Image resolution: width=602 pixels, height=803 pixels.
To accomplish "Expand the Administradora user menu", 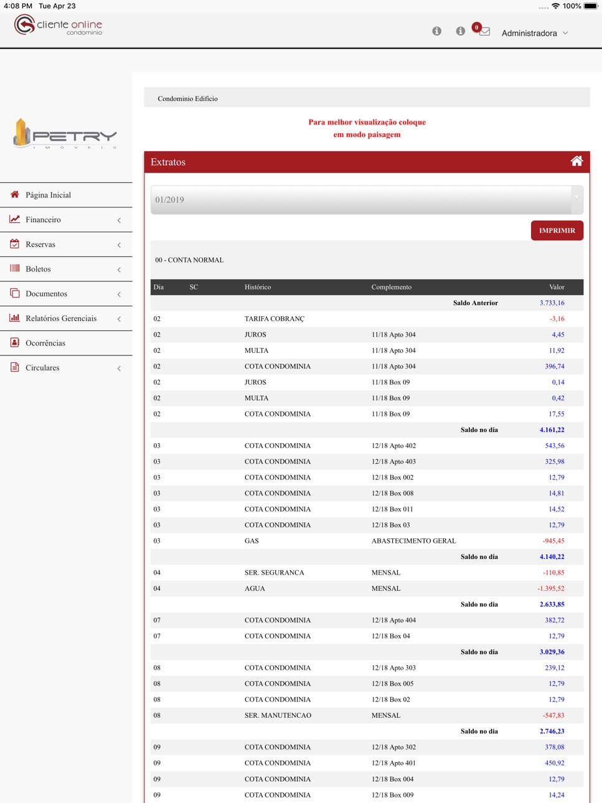I will click(535, 33).
